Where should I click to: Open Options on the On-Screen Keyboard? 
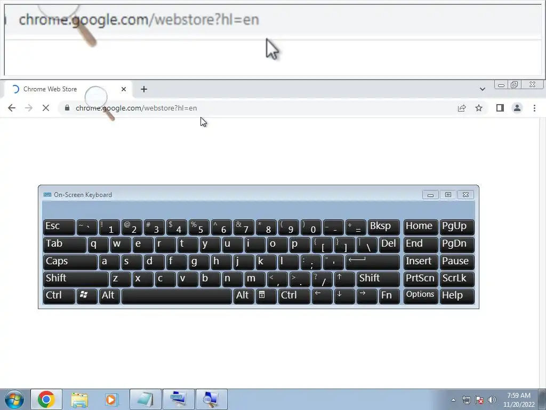(x=421, y=296)
